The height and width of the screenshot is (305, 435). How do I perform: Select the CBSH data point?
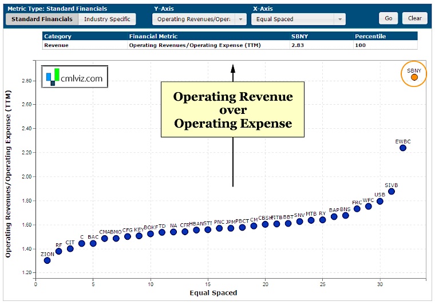pyautogui.click(x=265, y=224)
